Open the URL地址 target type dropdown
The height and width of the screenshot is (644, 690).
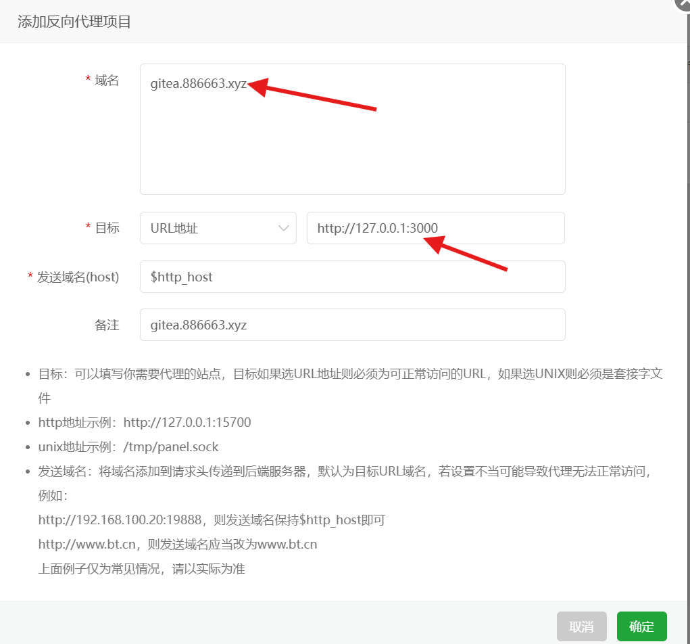point(218,228)
